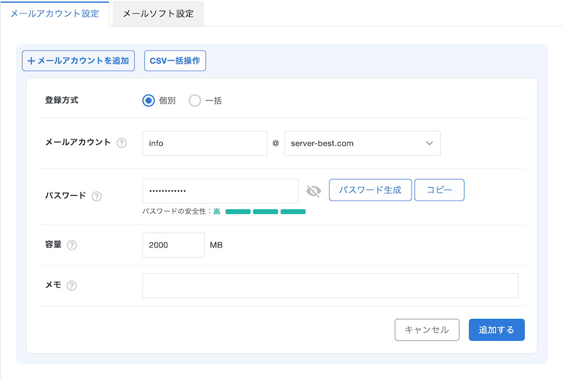This screenshot has height=379, width=563.
Task: Click メールアカウントを追加 button
Action: tap(78, 61)
